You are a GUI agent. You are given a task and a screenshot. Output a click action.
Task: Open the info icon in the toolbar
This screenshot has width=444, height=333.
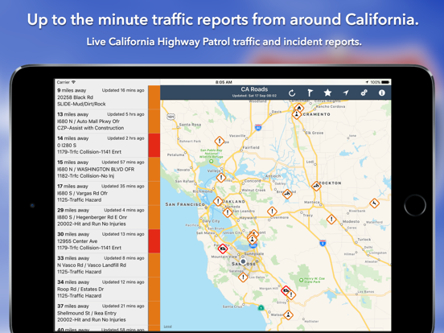coord(382,92)
